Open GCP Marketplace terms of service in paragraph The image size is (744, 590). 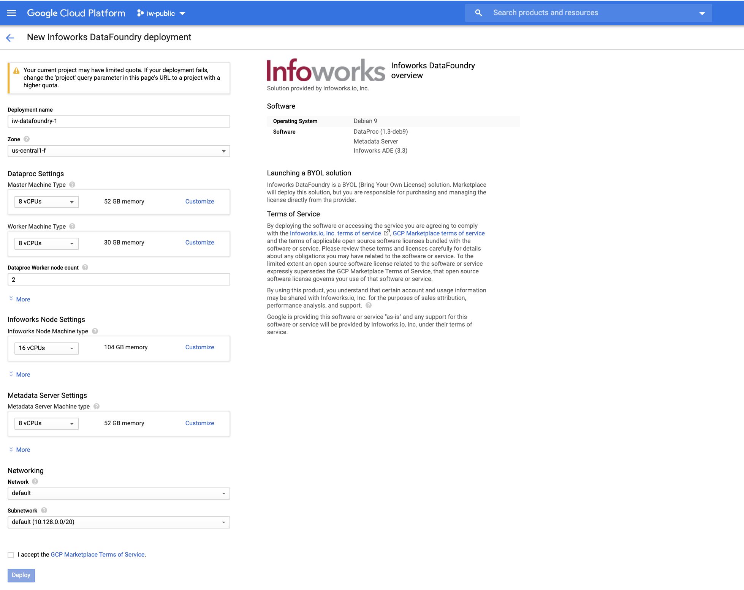click(x=438, y=233)
